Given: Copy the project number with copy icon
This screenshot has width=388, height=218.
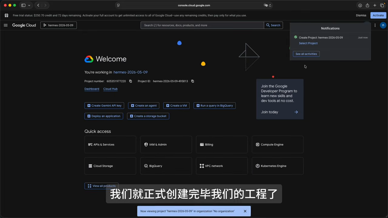Looking at the screenshot, I should tap(131, 81).
